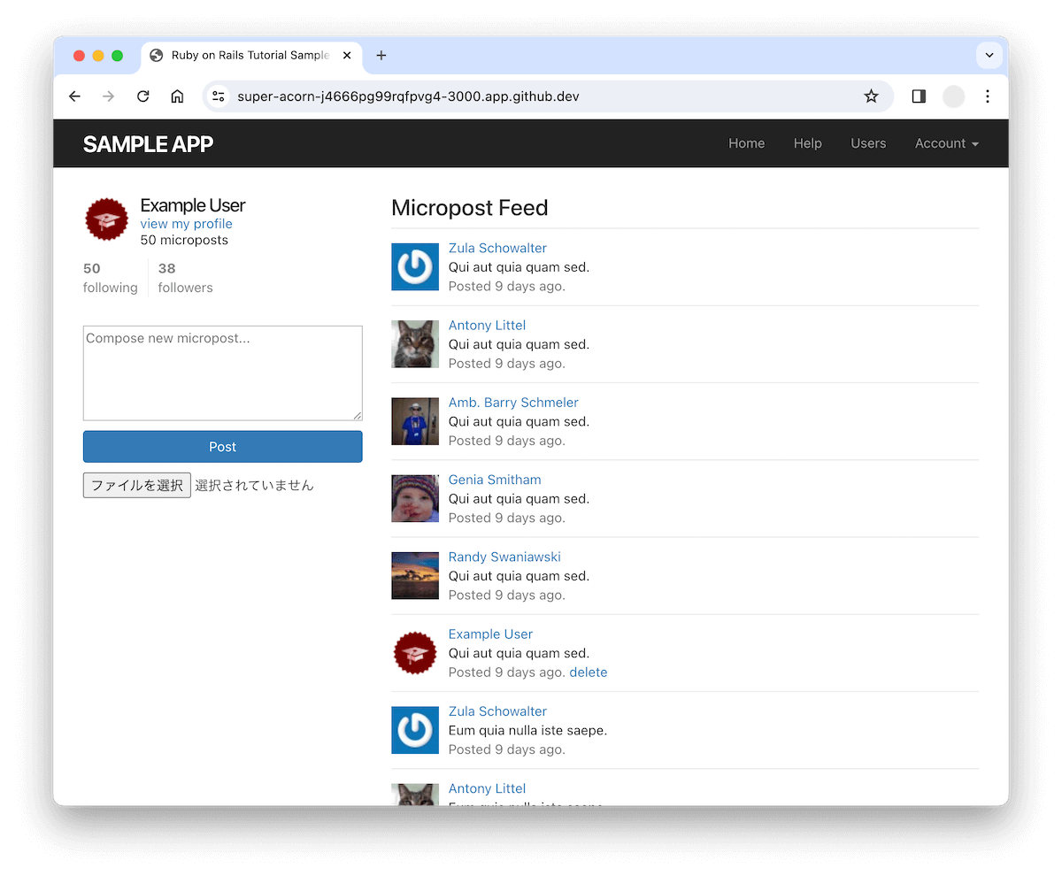
Task: Select the Ruby on Rails Tutorial Sample tab
Action: tap(251, 55)
